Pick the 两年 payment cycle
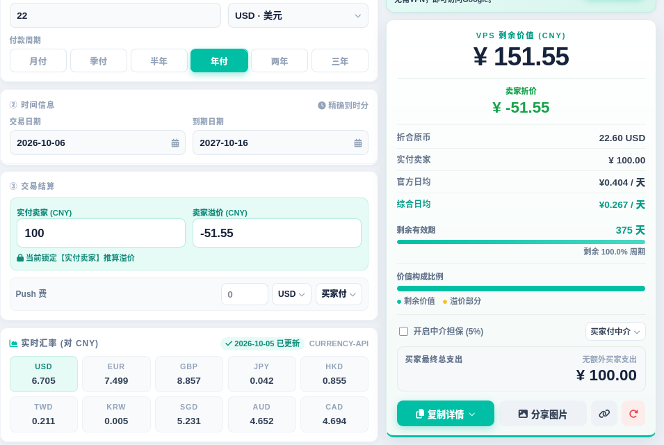The image size is (664, 445). (280, 60)
